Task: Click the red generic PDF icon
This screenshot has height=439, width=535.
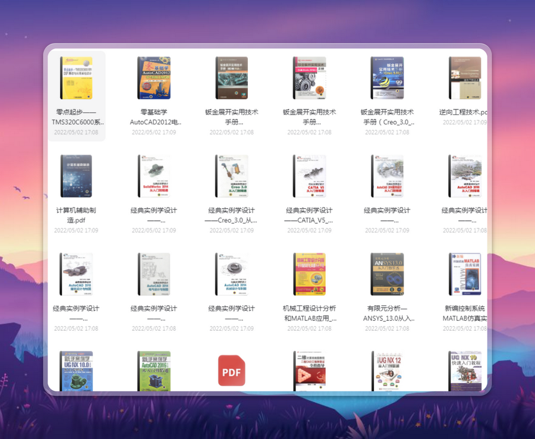Action: pyautogui.click(x=232, y=371)
